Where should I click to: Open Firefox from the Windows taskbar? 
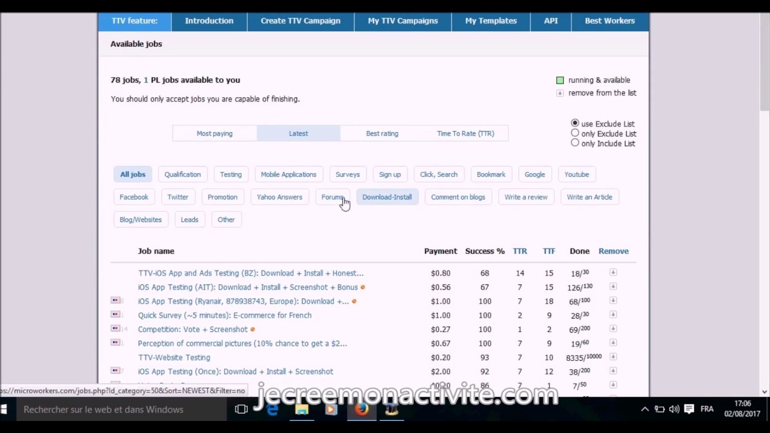click(x=361, y=410)
